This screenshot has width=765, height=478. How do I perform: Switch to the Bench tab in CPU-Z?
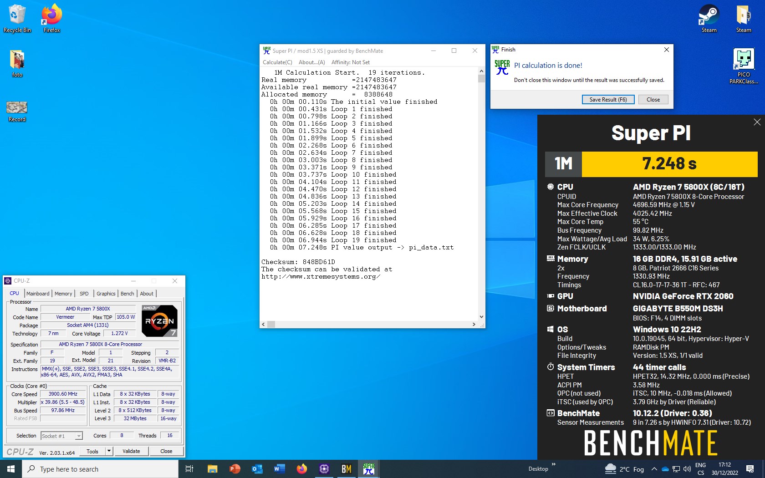[127, 294]
